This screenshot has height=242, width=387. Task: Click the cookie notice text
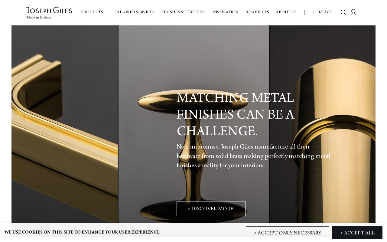[x=82, y=232]
